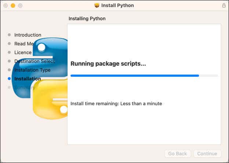Screen dimensions: 229x163
Task: Click the Install Python window title
Action: 117,5
